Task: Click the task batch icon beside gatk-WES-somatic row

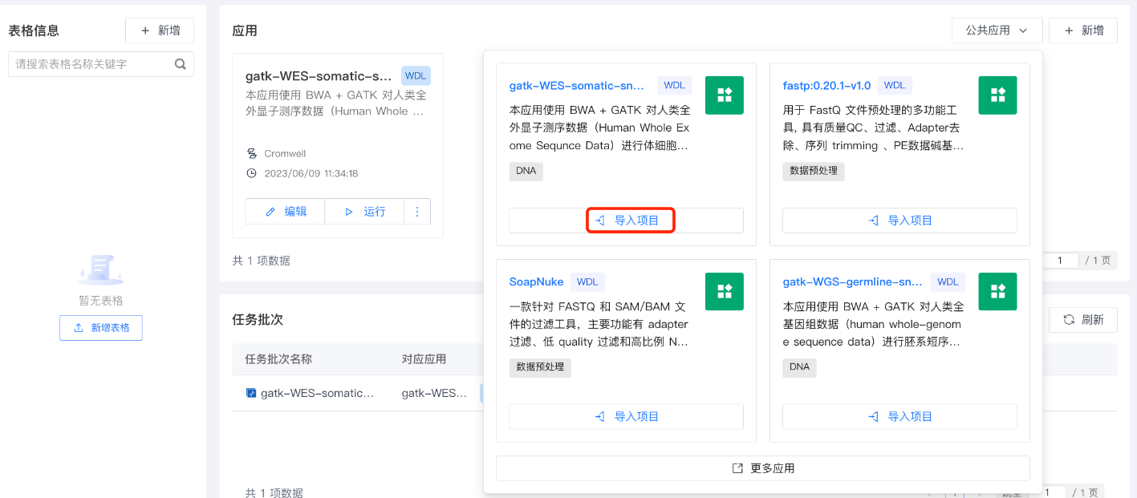Action: [251, 393]
